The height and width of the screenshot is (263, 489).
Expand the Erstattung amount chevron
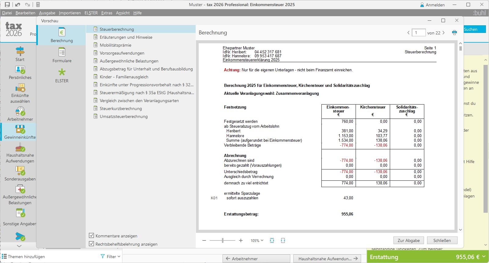[484, 257]
